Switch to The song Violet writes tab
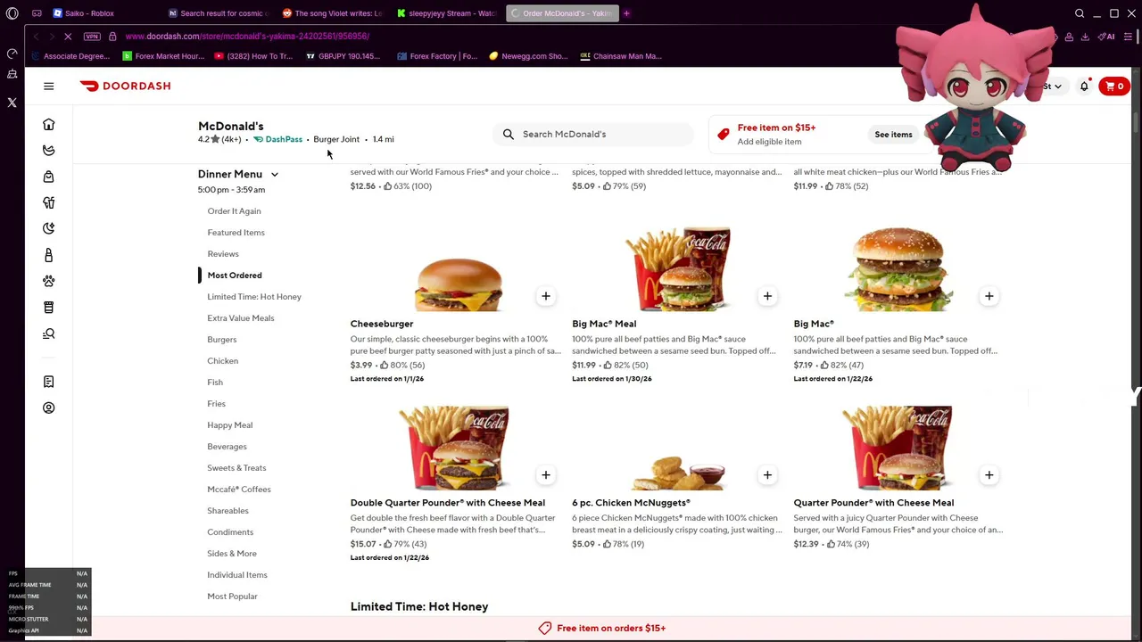Viewport: 1142px width, 642px height. [x=332, y=13]
